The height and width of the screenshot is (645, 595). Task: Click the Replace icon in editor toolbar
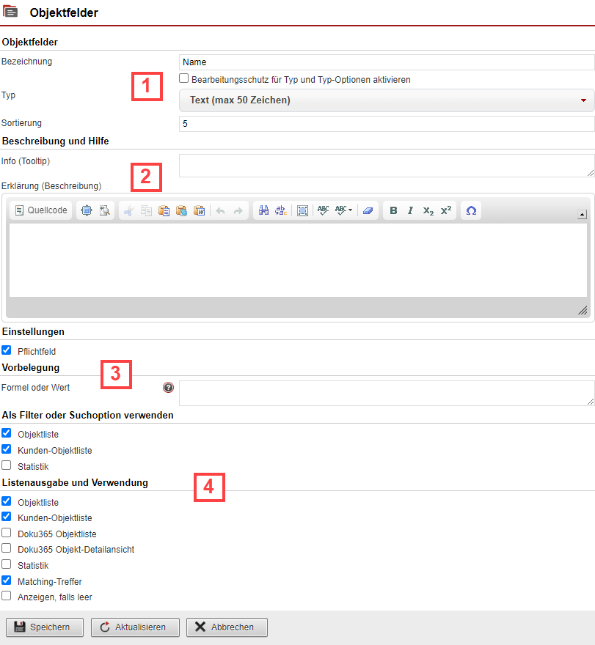[280, 211]
